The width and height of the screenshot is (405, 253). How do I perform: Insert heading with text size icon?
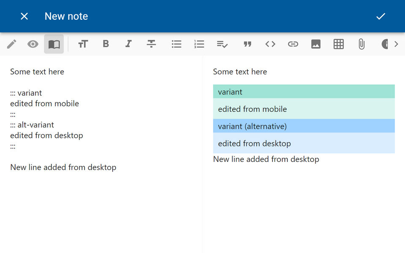pos(83,44)
